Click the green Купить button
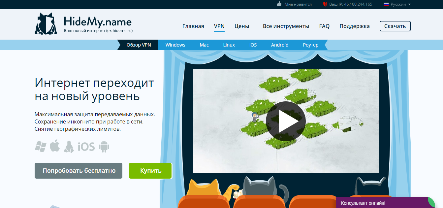Image resolution: width=443 pixels, height=208 pixels. pyautogui.click(x=150, y=171)
